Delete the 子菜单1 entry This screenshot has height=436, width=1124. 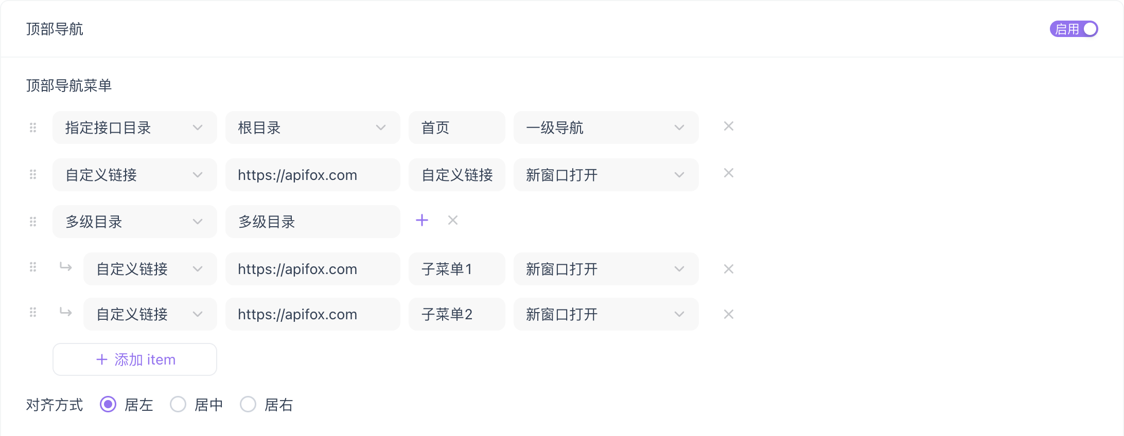[x=728, y=268]
